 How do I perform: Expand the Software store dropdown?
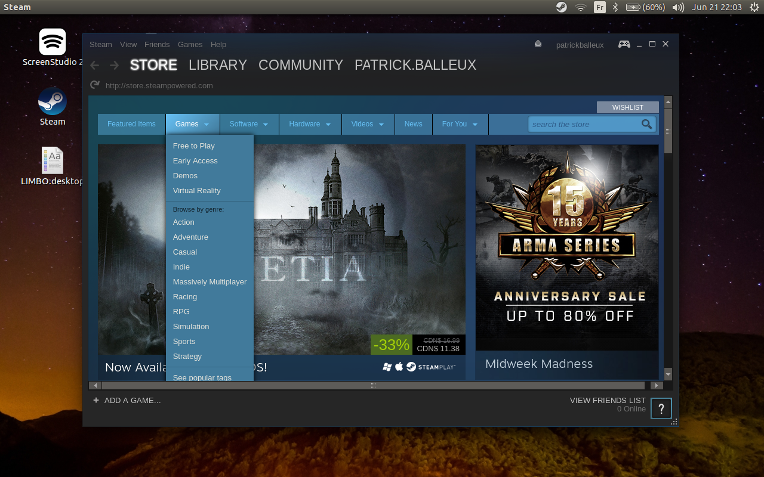(249, 124)
